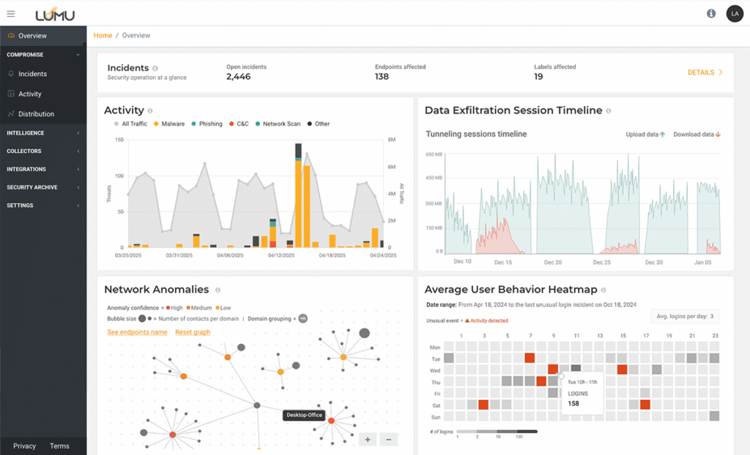Zoom in with the plus button
750x455 pixels.
(368, 440)
